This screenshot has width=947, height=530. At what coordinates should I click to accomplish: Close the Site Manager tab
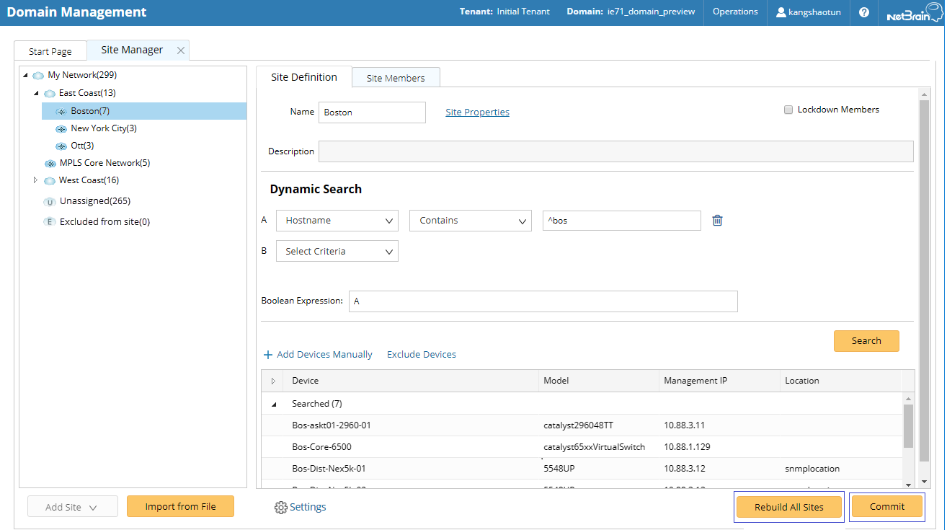coord(181,50)
